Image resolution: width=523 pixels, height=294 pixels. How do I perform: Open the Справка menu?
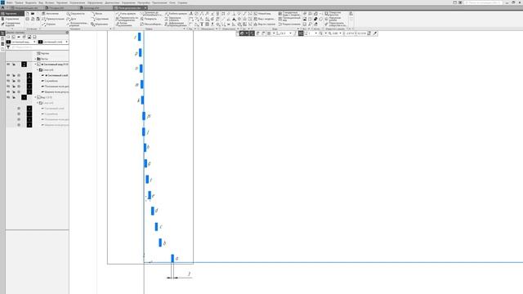pos(182,2)
